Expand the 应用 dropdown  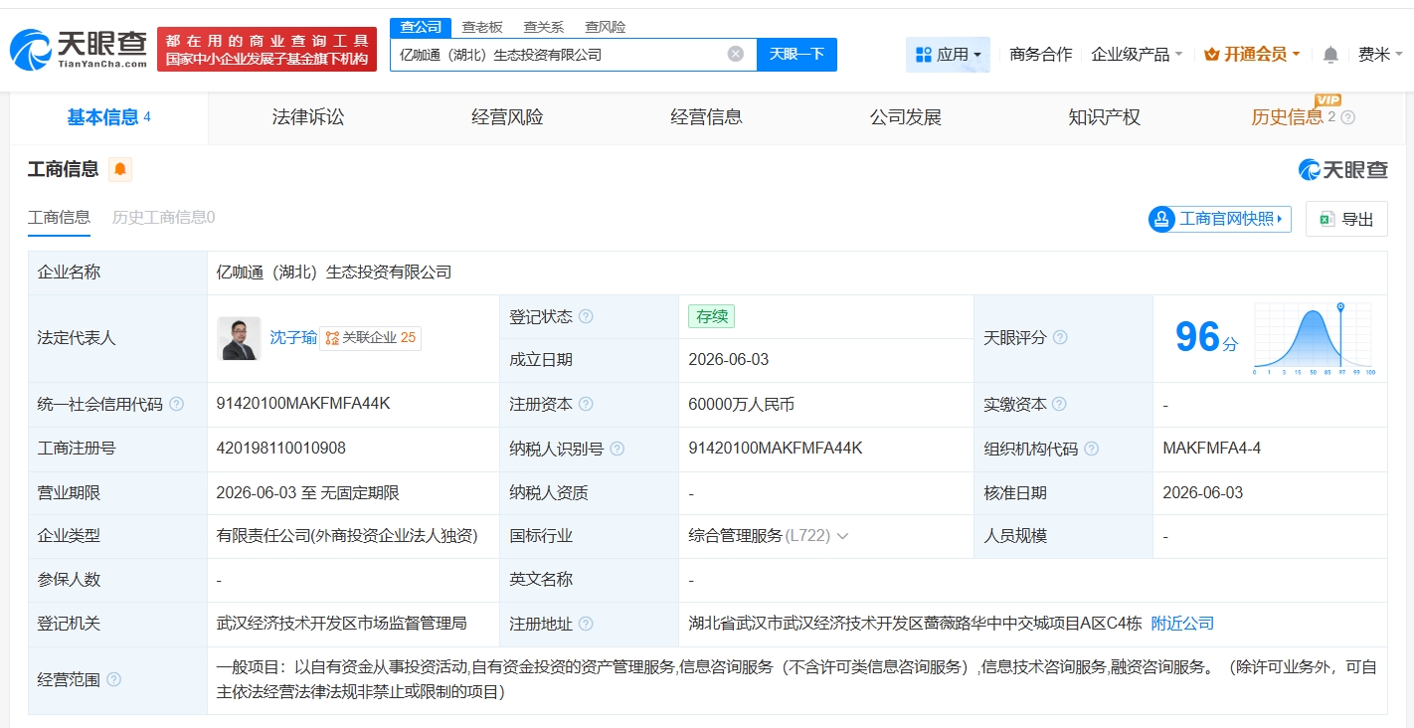976,55
